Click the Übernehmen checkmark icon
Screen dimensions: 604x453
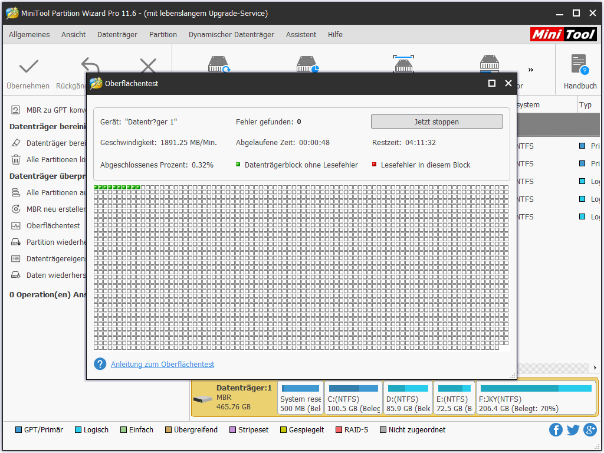coord(28,67)
